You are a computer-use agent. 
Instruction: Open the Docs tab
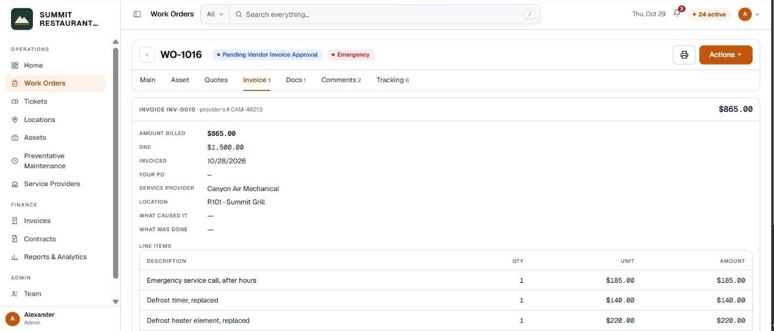pos(296,80)
